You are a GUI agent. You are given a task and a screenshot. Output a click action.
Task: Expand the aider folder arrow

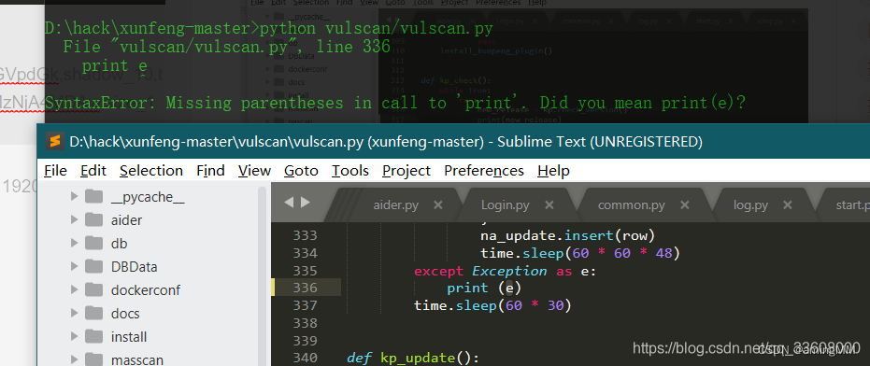[x=74, y=219]
